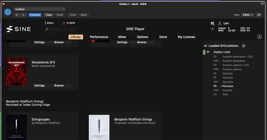Open the Untitled preset dropdown
This screenshot has height=140, width=267.
coord(40,9)
